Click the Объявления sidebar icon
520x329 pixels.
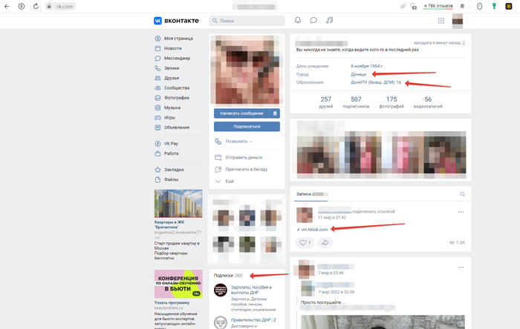coord(157,127)
